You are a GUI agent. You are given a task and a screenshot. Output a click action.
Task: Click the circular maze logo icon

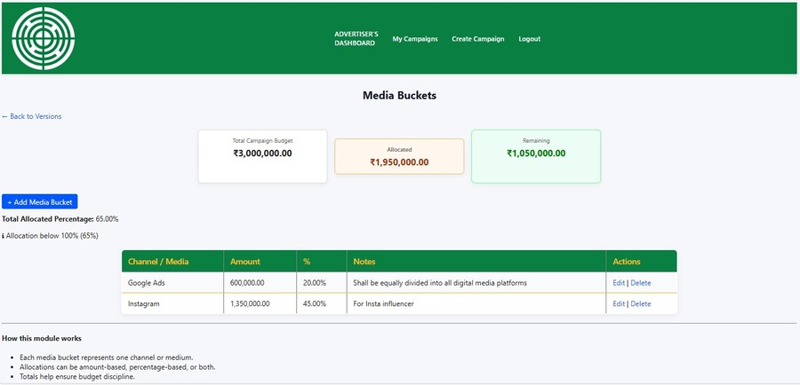click(44, 38)
